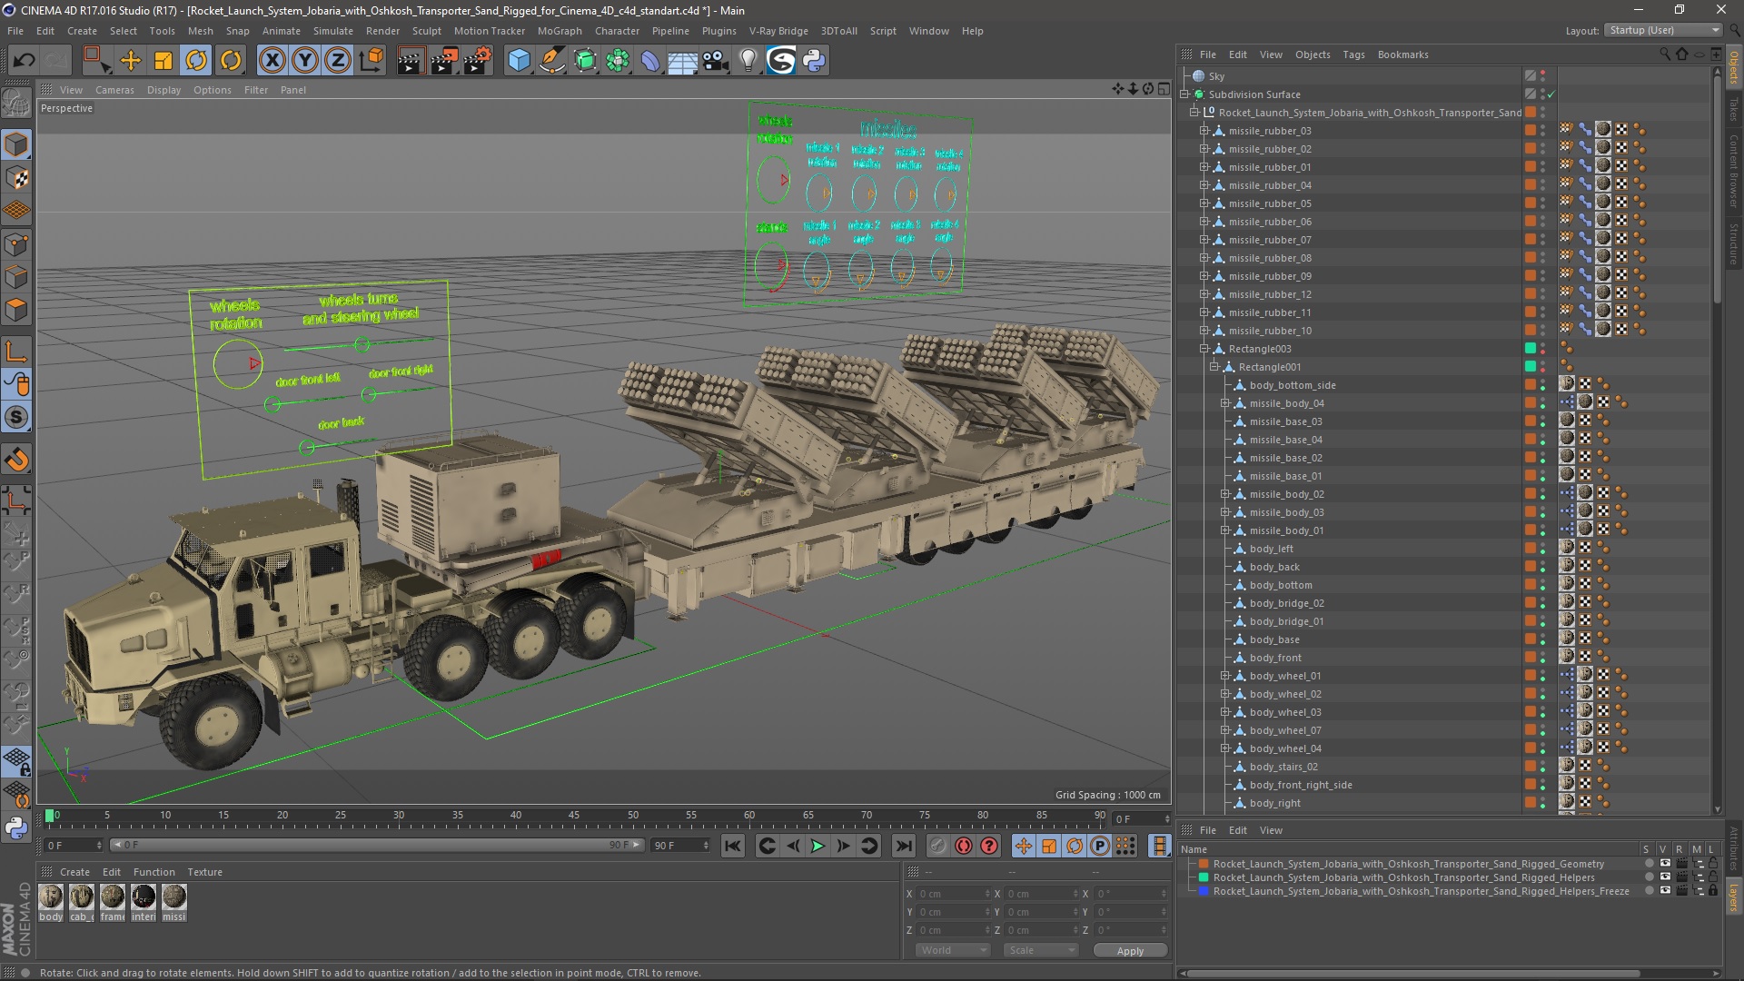Add a Light object from toolbar
1744x981 pixels.
click(748, 61)
